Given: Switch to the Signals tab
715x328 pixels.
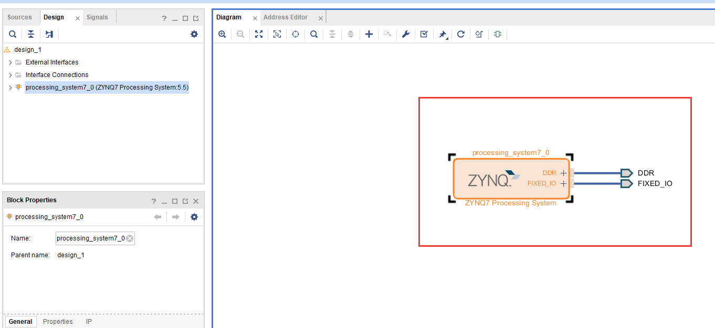Looking at the screenshot, I should click(x=97, y=17).
